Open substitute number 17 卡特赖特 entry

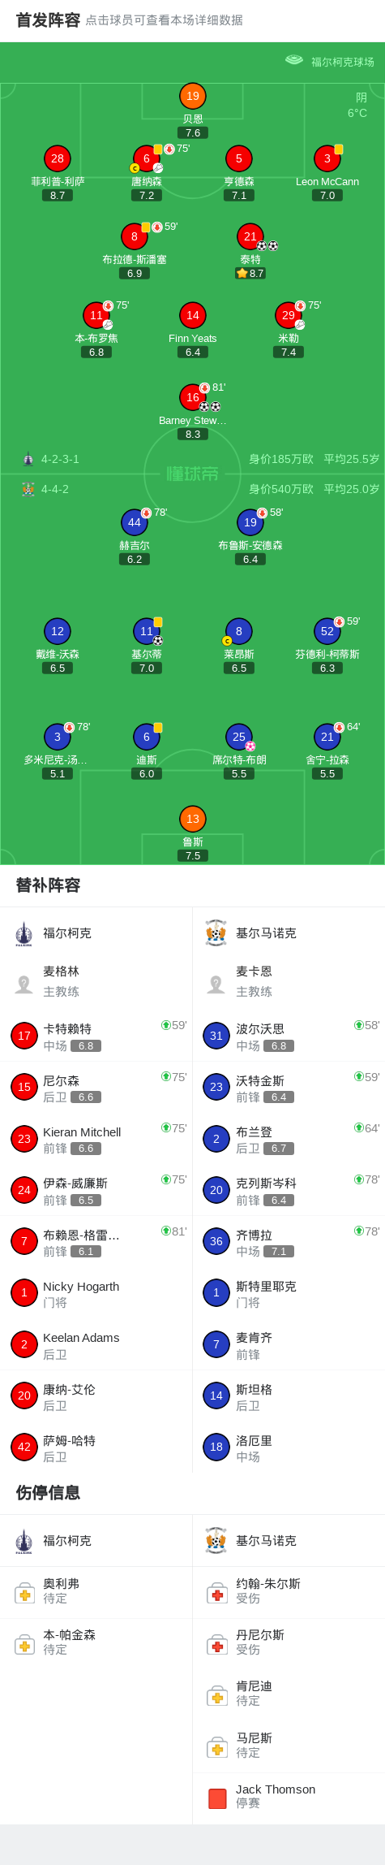96,1036
